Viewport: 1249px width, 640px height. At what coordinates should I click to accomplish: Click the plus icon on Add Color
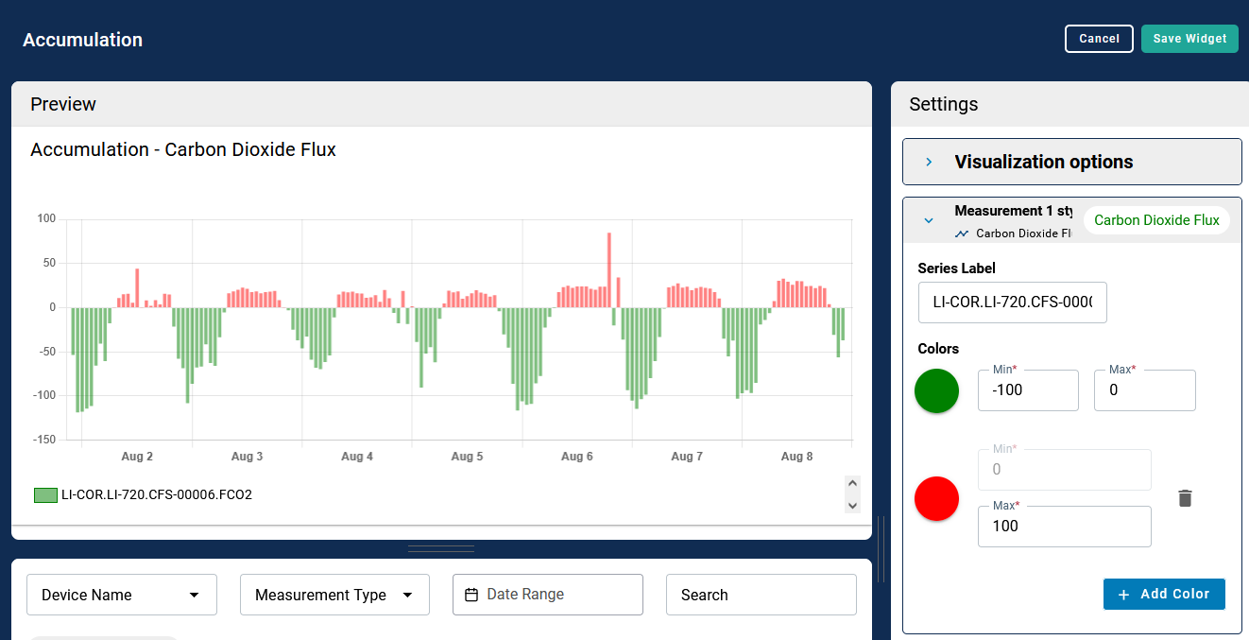coord(1123,595)
